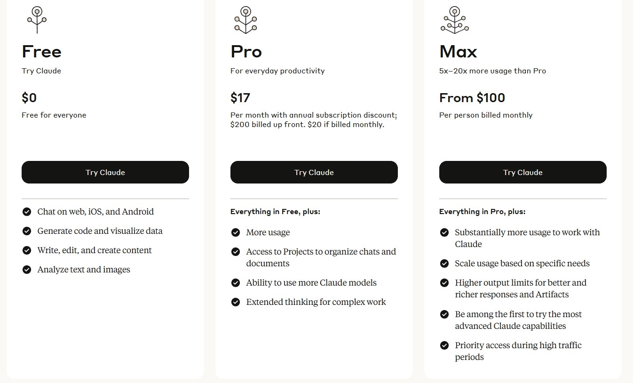Click Try Claude button under Free plan
The image size is (633, 383).
pos(105,172)
